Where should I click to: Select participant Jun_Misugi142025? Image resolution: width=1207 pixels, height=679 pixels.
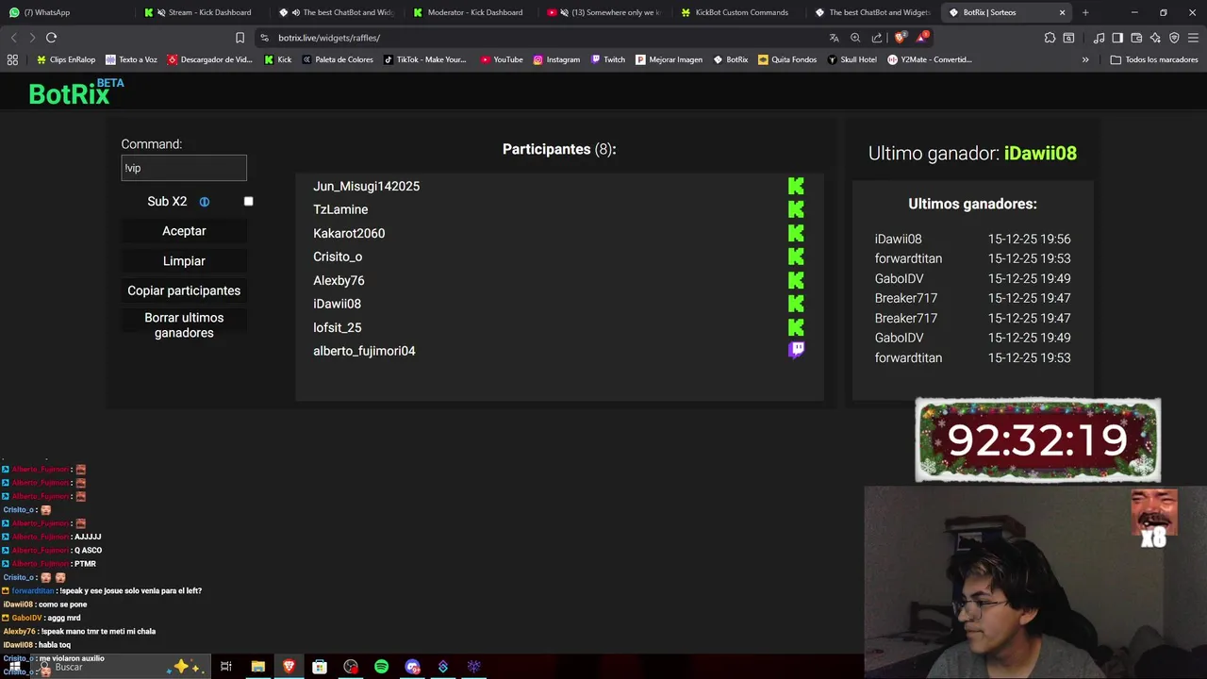point(366,187)
